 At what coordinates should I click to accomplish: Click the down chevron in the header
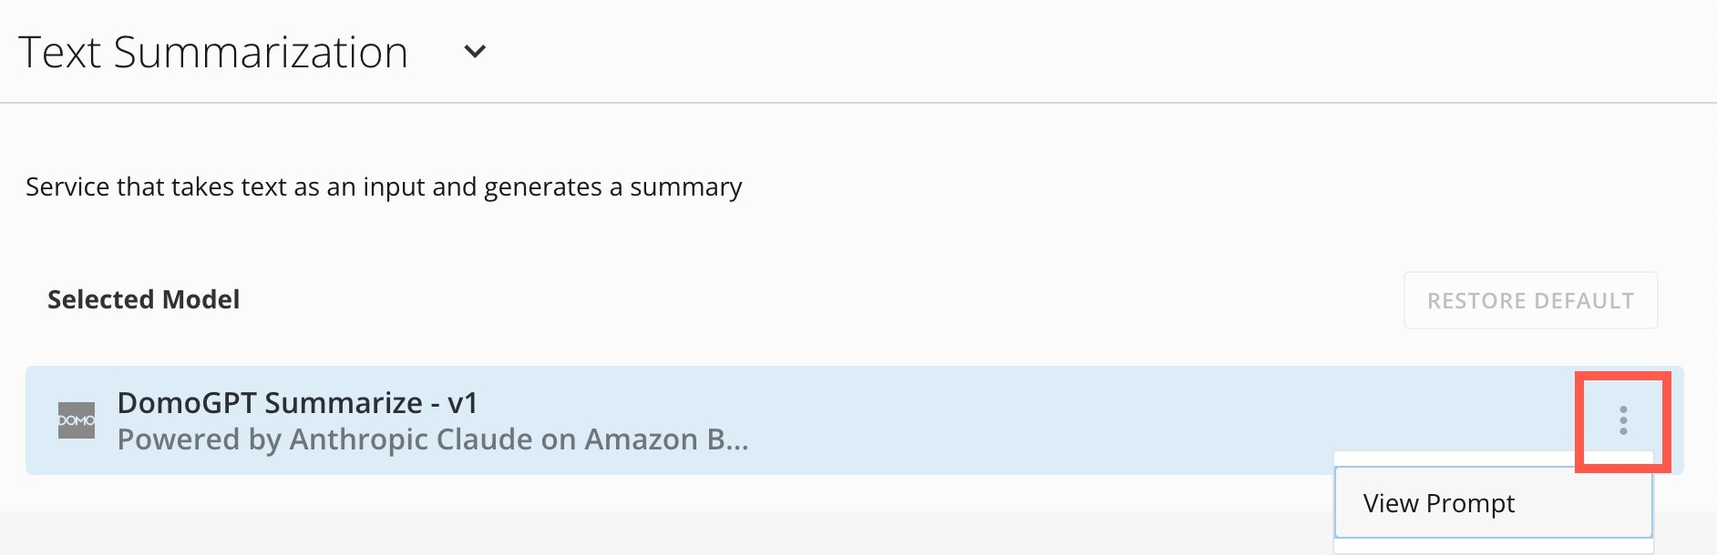[x=475, y=52]
